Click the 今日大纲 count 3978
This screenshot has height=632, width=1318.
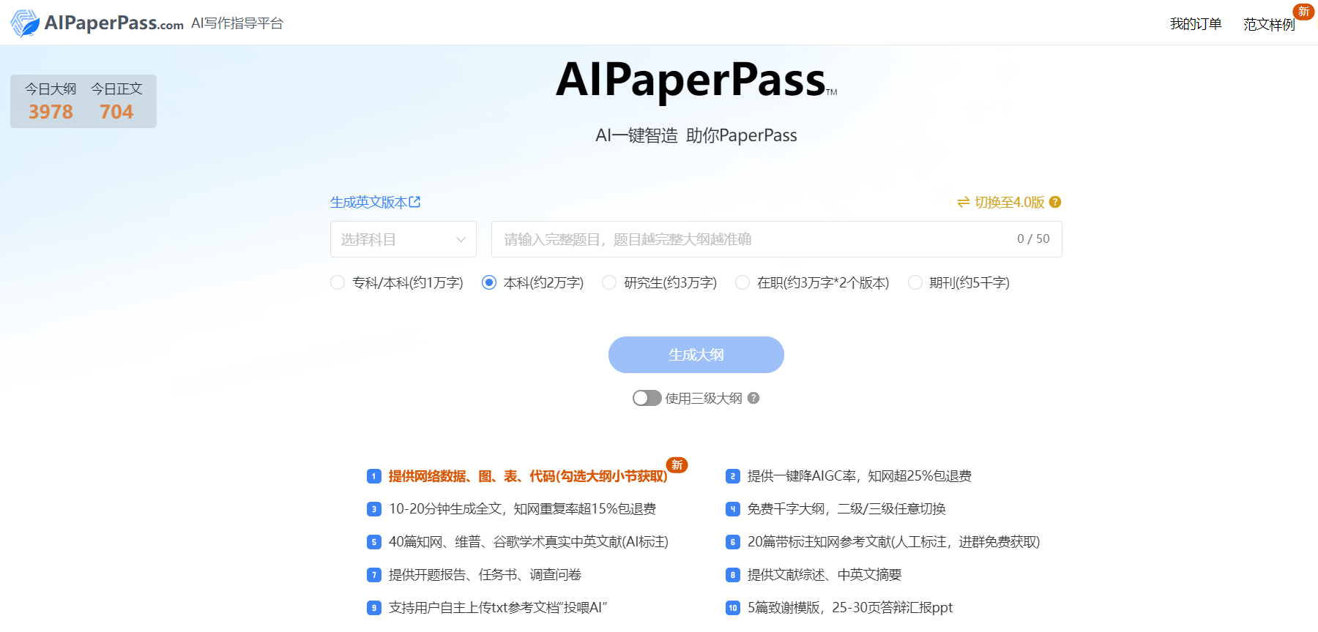pyautogui.click(x=51, y=112)
